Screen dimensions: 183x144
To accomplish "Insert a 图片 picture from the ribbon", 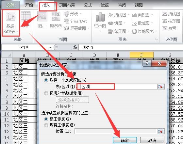I will click(42, 20).
